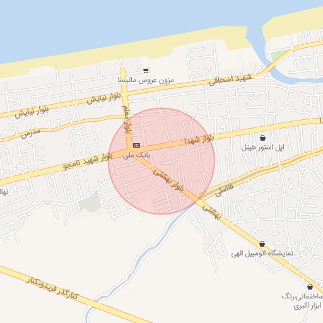Click the basket icon above اپل استور هیتل

[262, 138]
